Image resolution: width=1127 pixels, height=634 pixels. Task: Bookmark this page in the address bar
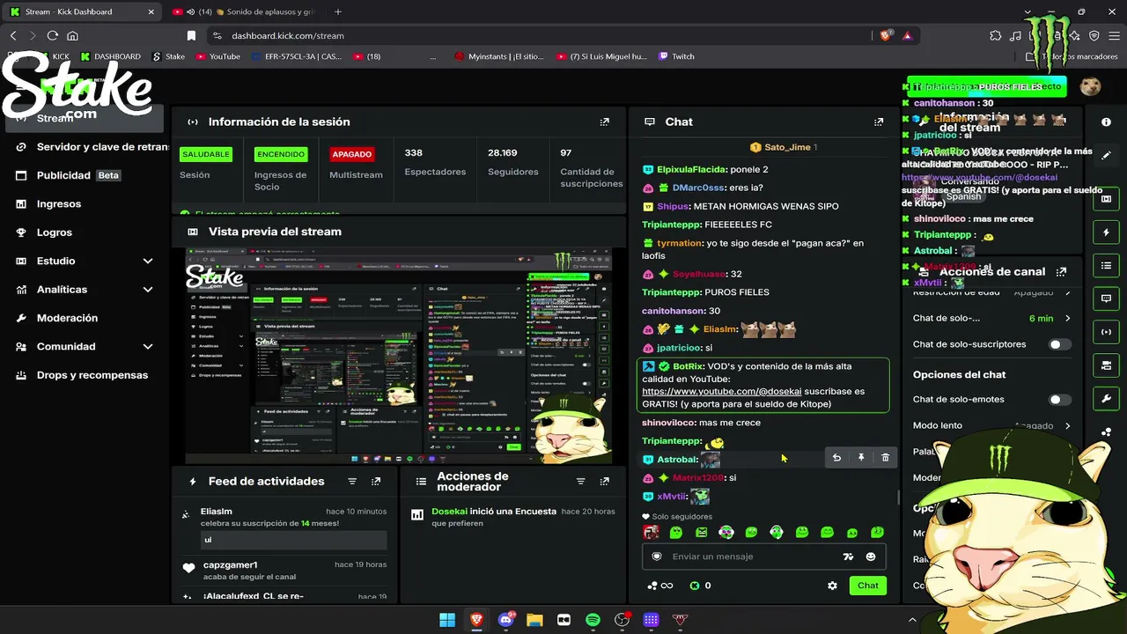point(191,35)
